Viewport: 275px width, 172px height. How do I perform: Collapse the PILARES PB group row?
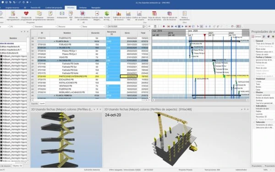[58, 48]
